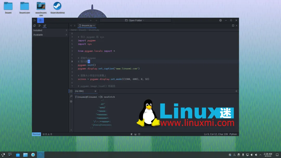Expand the Installed plugins section
Screen dimensions: 281x158
point(50,30)
